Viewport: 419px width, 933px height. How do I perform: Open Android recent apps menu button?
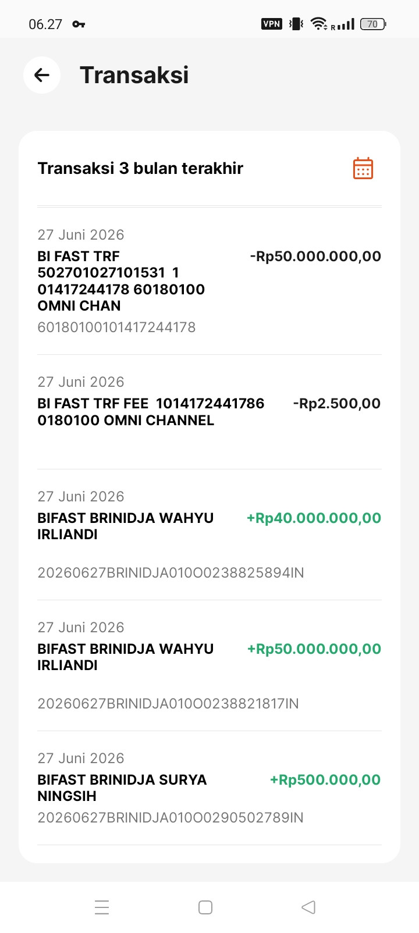102,907
